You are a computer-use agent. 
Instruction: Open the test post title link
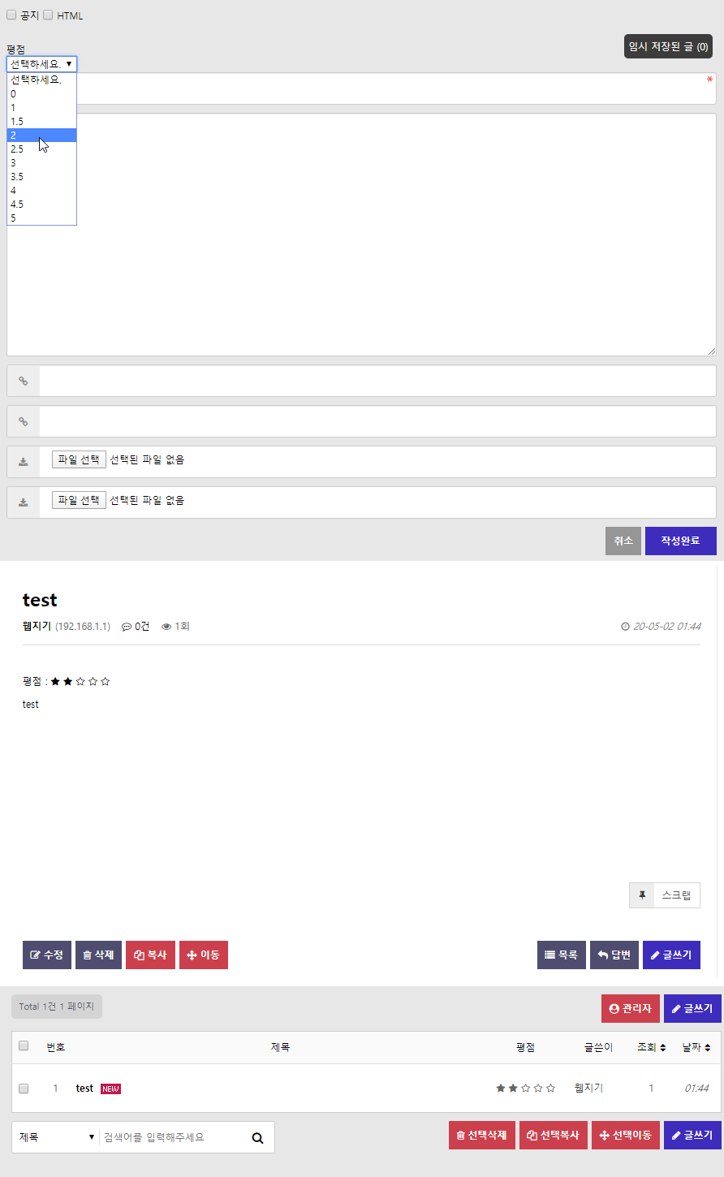84,1088
